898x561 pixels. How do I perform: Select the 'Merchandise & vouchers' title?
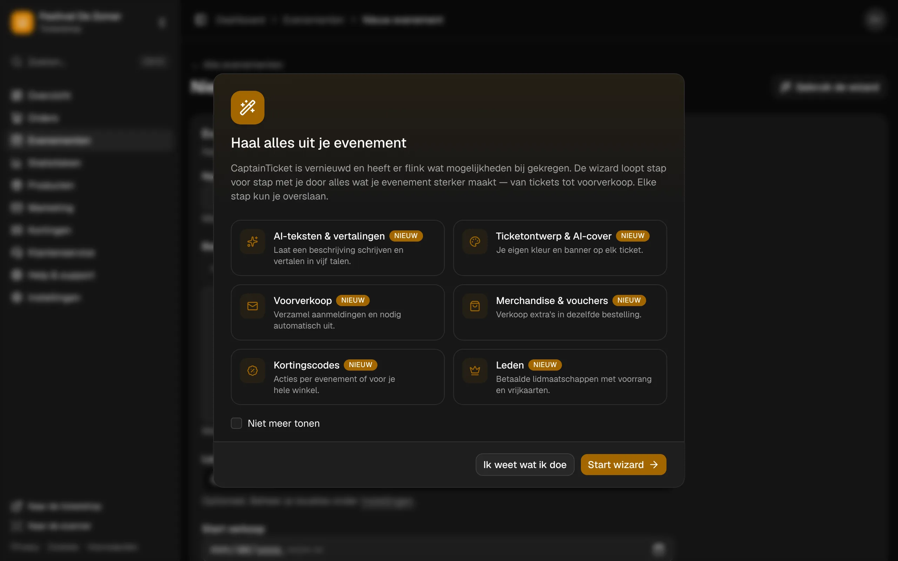click(x=552, y=300)
